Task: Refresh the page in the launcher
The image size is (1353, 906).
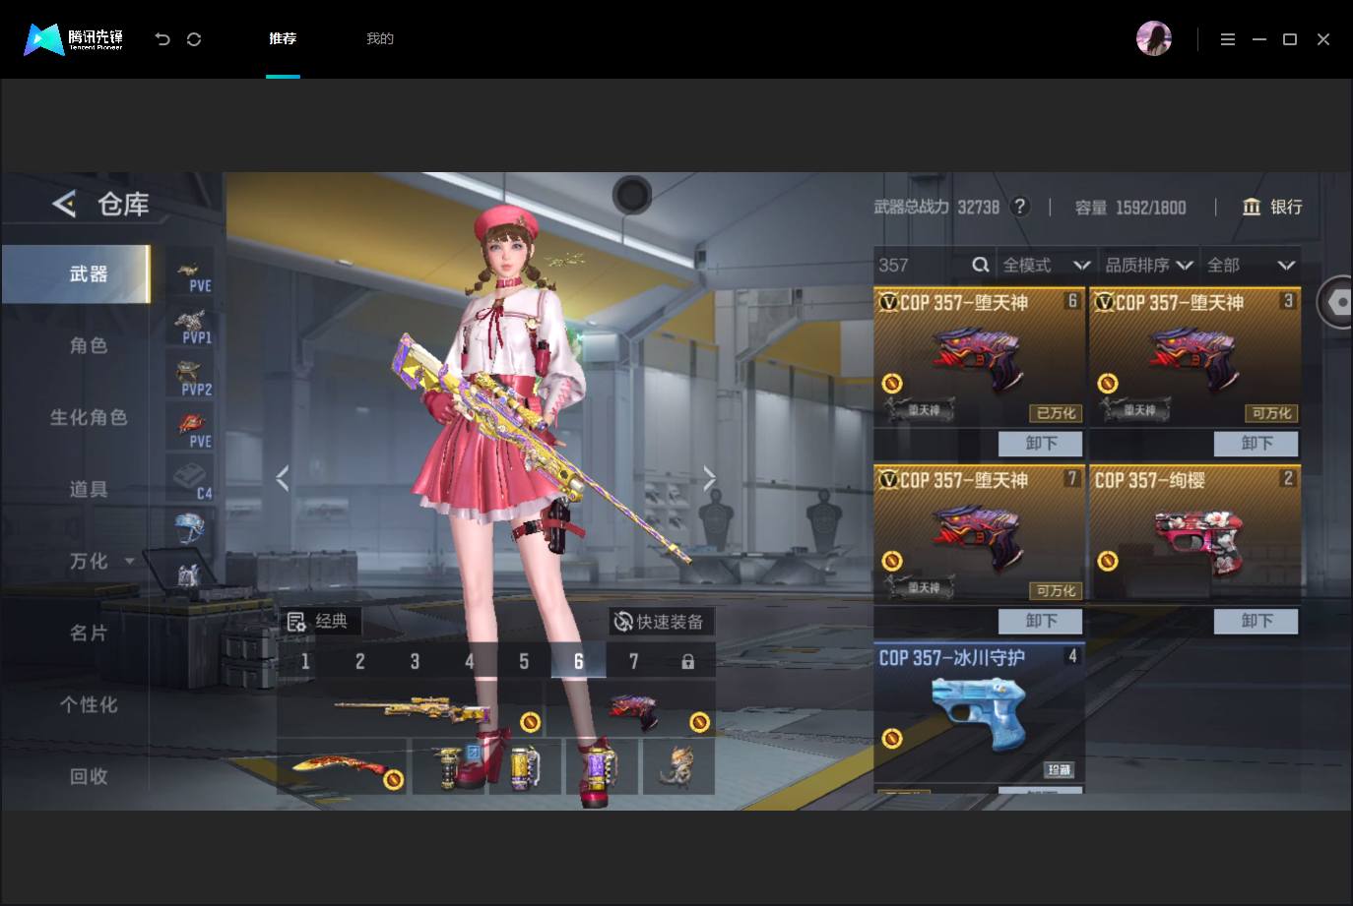Action: 194,39
